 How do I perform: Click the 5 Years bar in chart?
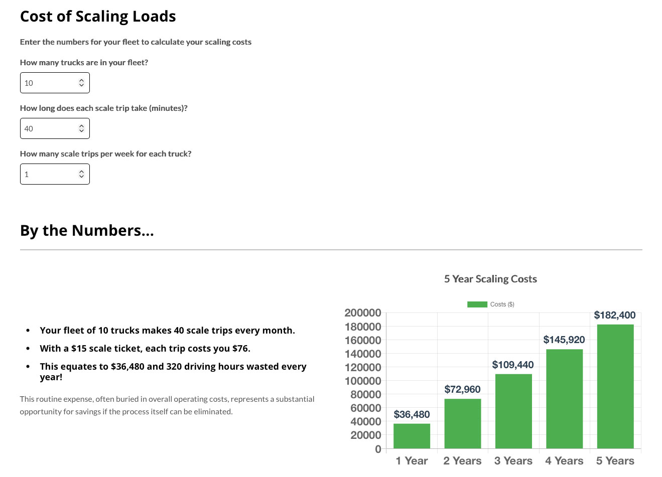coord(615,386)
